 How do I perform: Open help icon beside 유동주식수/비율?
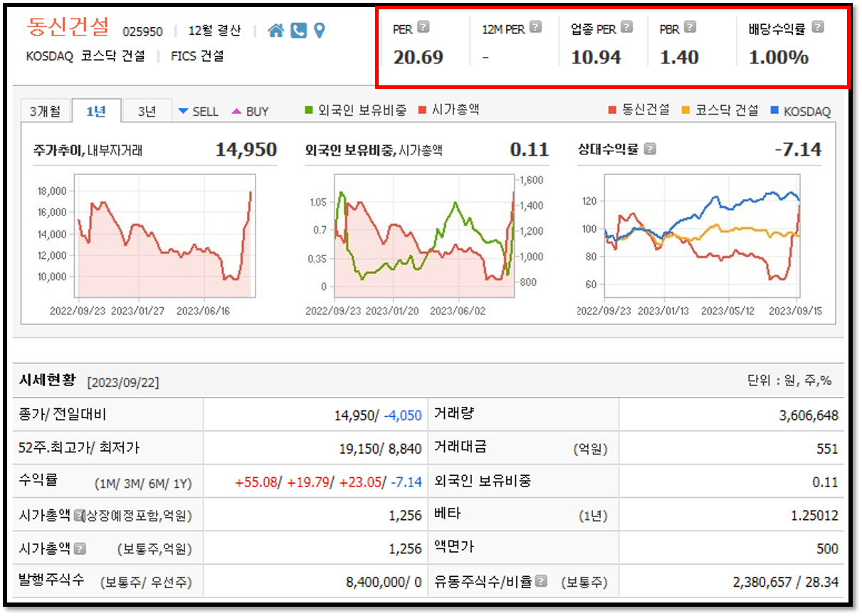(x=542, y=581)
